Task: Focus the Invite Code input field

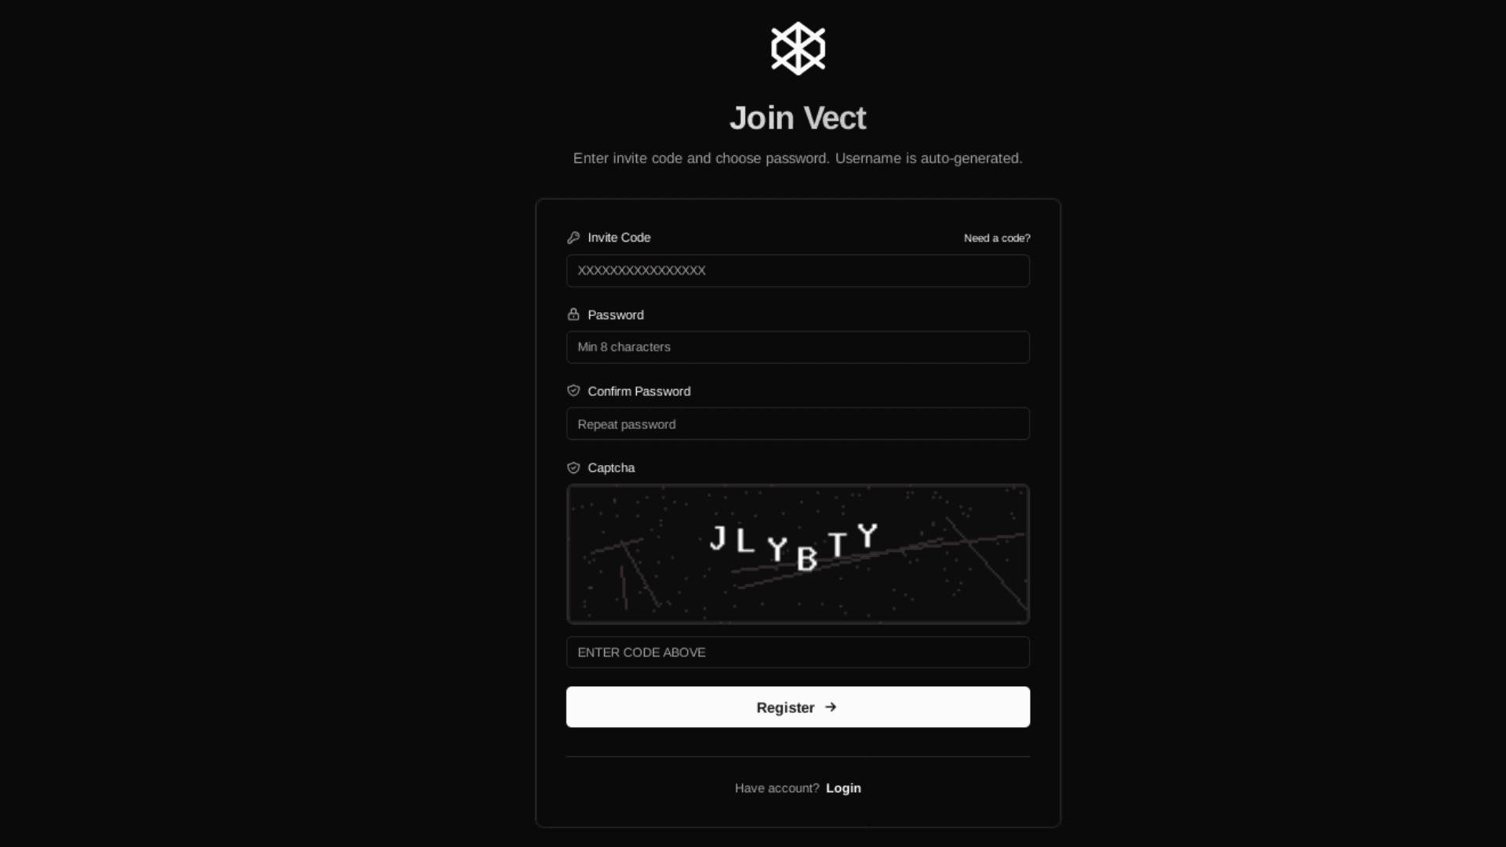Action: click(x=798, y=271)
